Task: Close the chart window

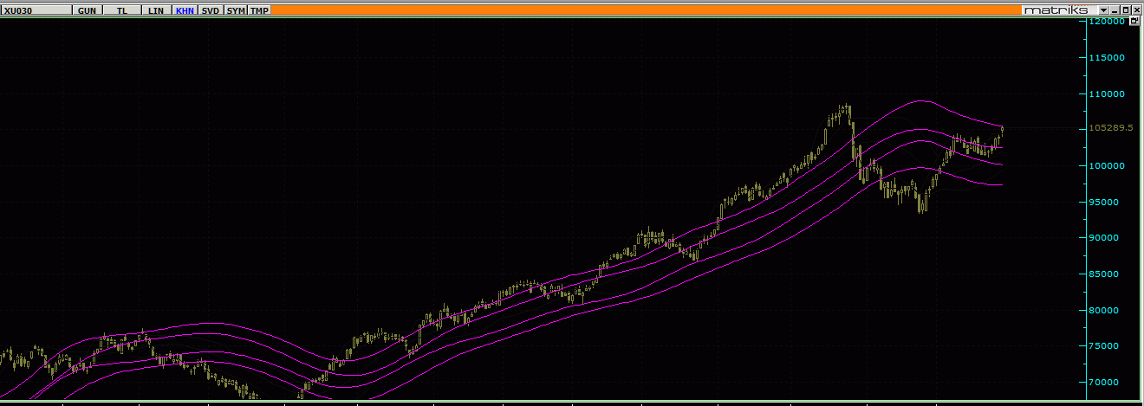Action: 1136,10
